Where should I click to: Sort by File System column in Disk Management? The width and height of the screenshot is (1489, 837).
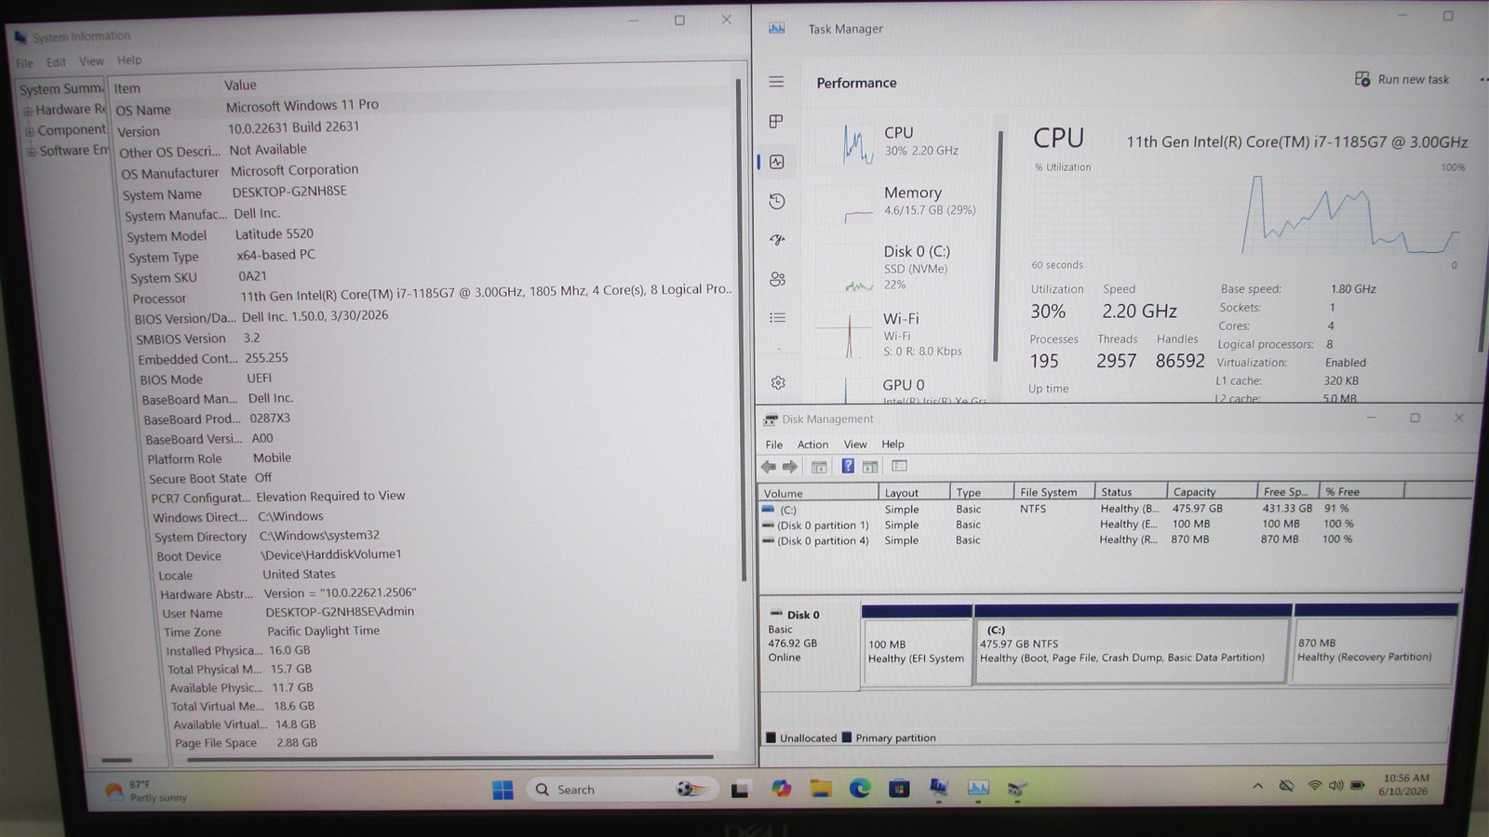click(1054, 492)
